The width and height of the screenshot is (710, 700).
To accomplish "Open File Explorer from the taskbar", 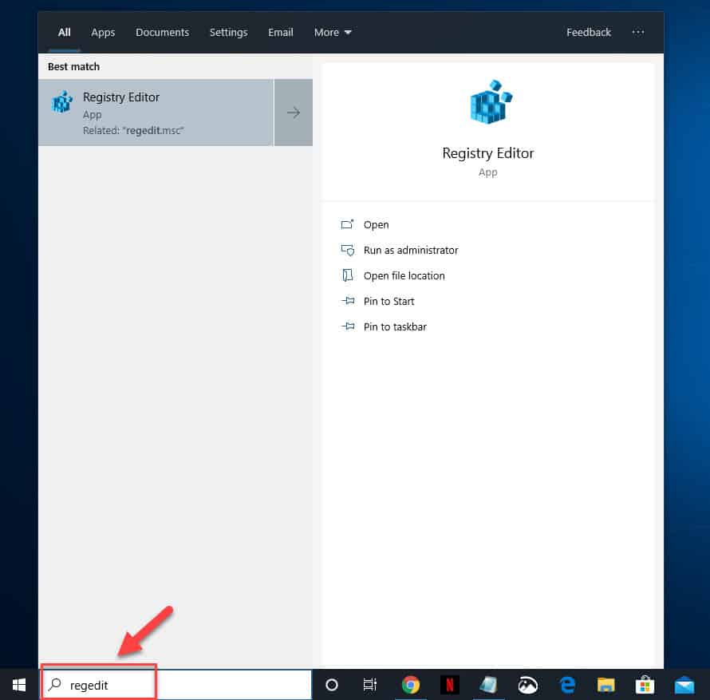I will pyautogui.click(x=605, y=685).
